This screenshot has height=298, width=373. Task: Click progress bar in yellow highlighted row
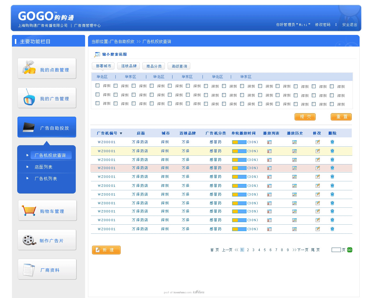(239, 151)
